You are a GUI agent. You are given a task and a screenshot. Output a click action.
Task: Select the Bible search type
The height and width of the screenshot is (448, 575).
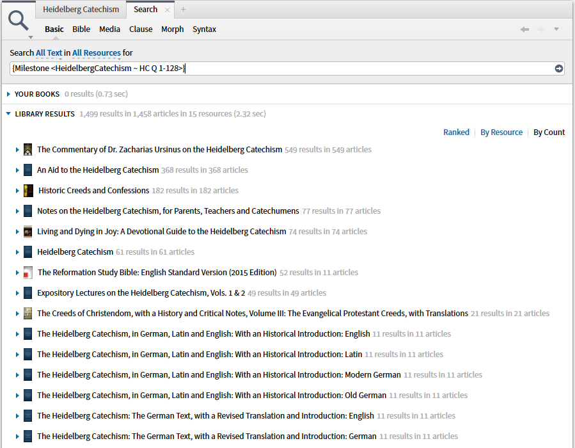(81, 29)
